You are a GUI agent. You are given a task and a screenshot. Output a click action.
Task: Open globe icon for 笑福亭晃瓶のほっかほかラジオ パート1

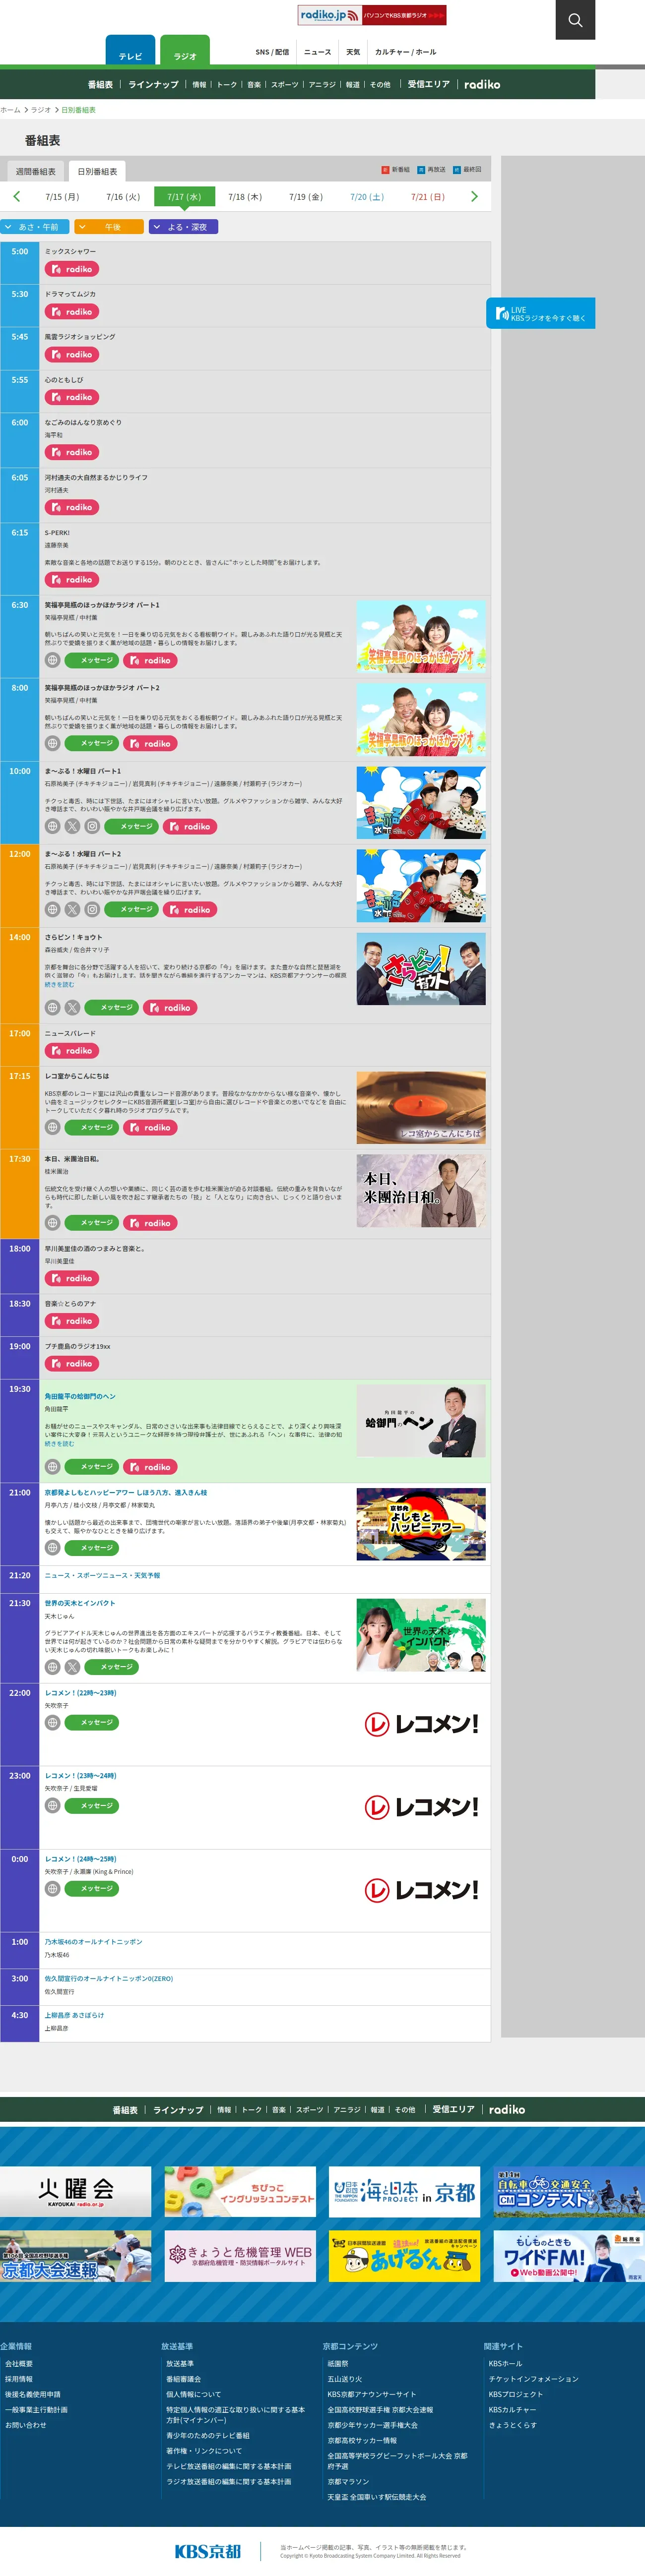pos(52,660)
